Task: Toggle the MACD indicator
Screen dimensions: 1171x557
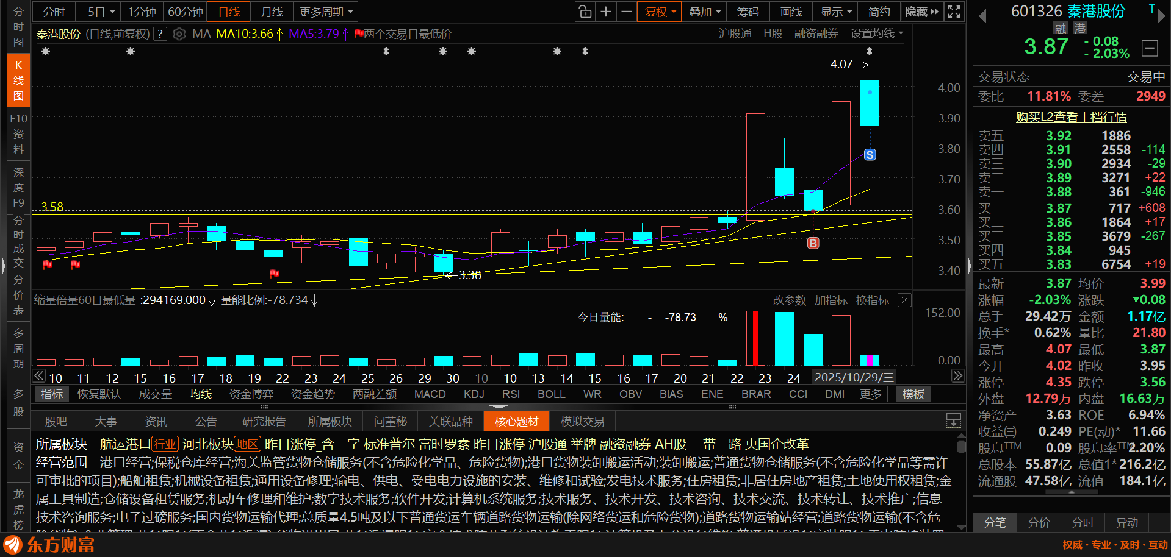Action: 430,394
